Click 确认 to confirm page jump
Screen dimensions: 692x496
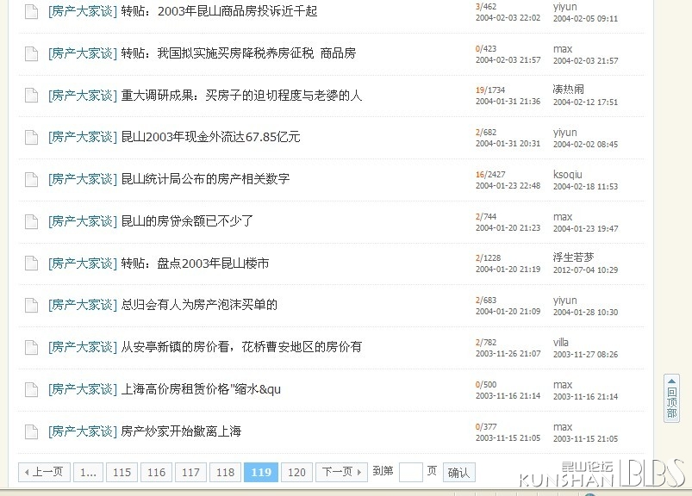click(x=458, y=472)
